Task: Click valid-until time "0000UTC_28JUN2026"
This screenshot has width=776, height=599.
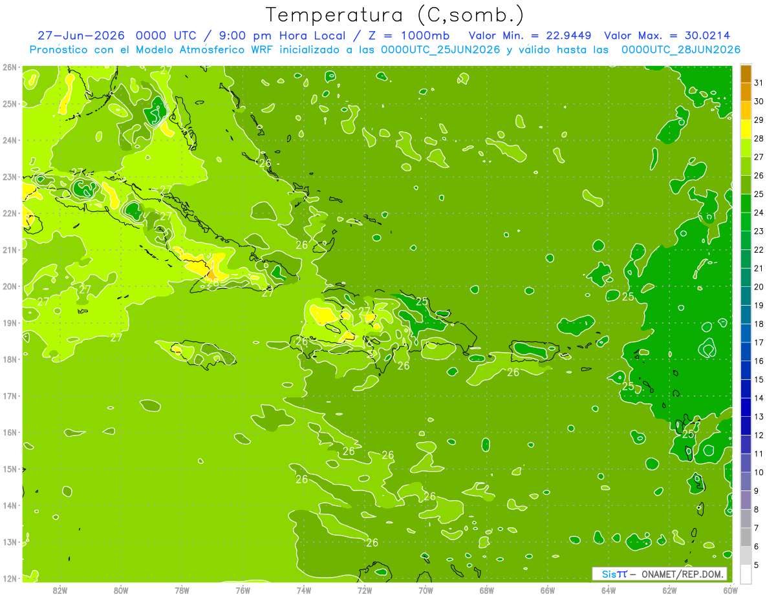Action: [681, 50]
